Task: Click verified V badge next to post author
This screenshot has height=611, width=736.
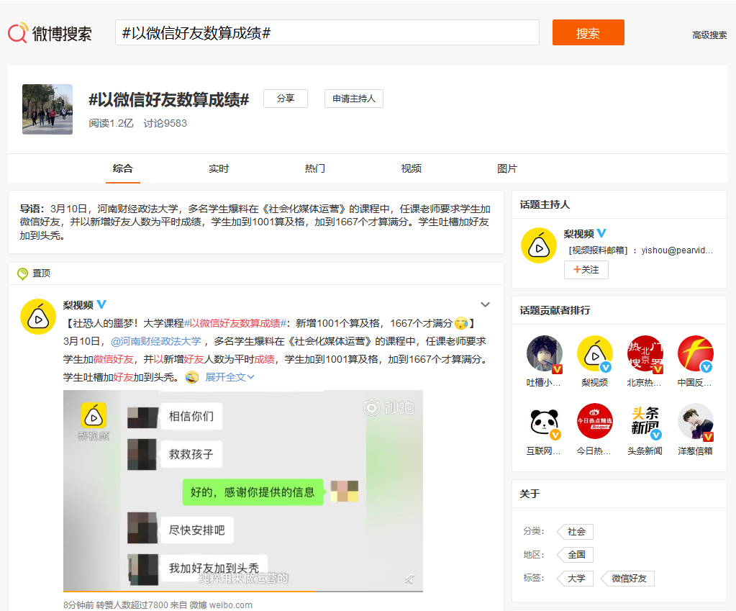Action: (101, 304)
